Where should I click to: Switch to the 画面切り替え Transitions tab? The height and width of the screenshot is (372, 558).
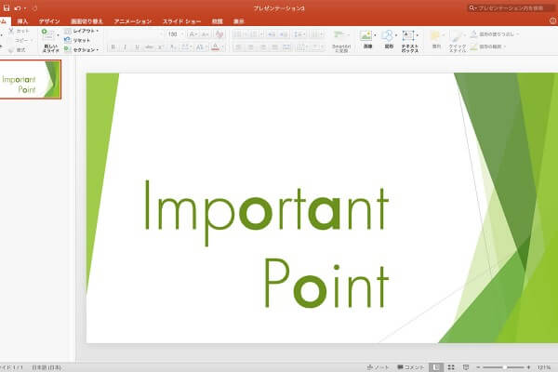86,21
